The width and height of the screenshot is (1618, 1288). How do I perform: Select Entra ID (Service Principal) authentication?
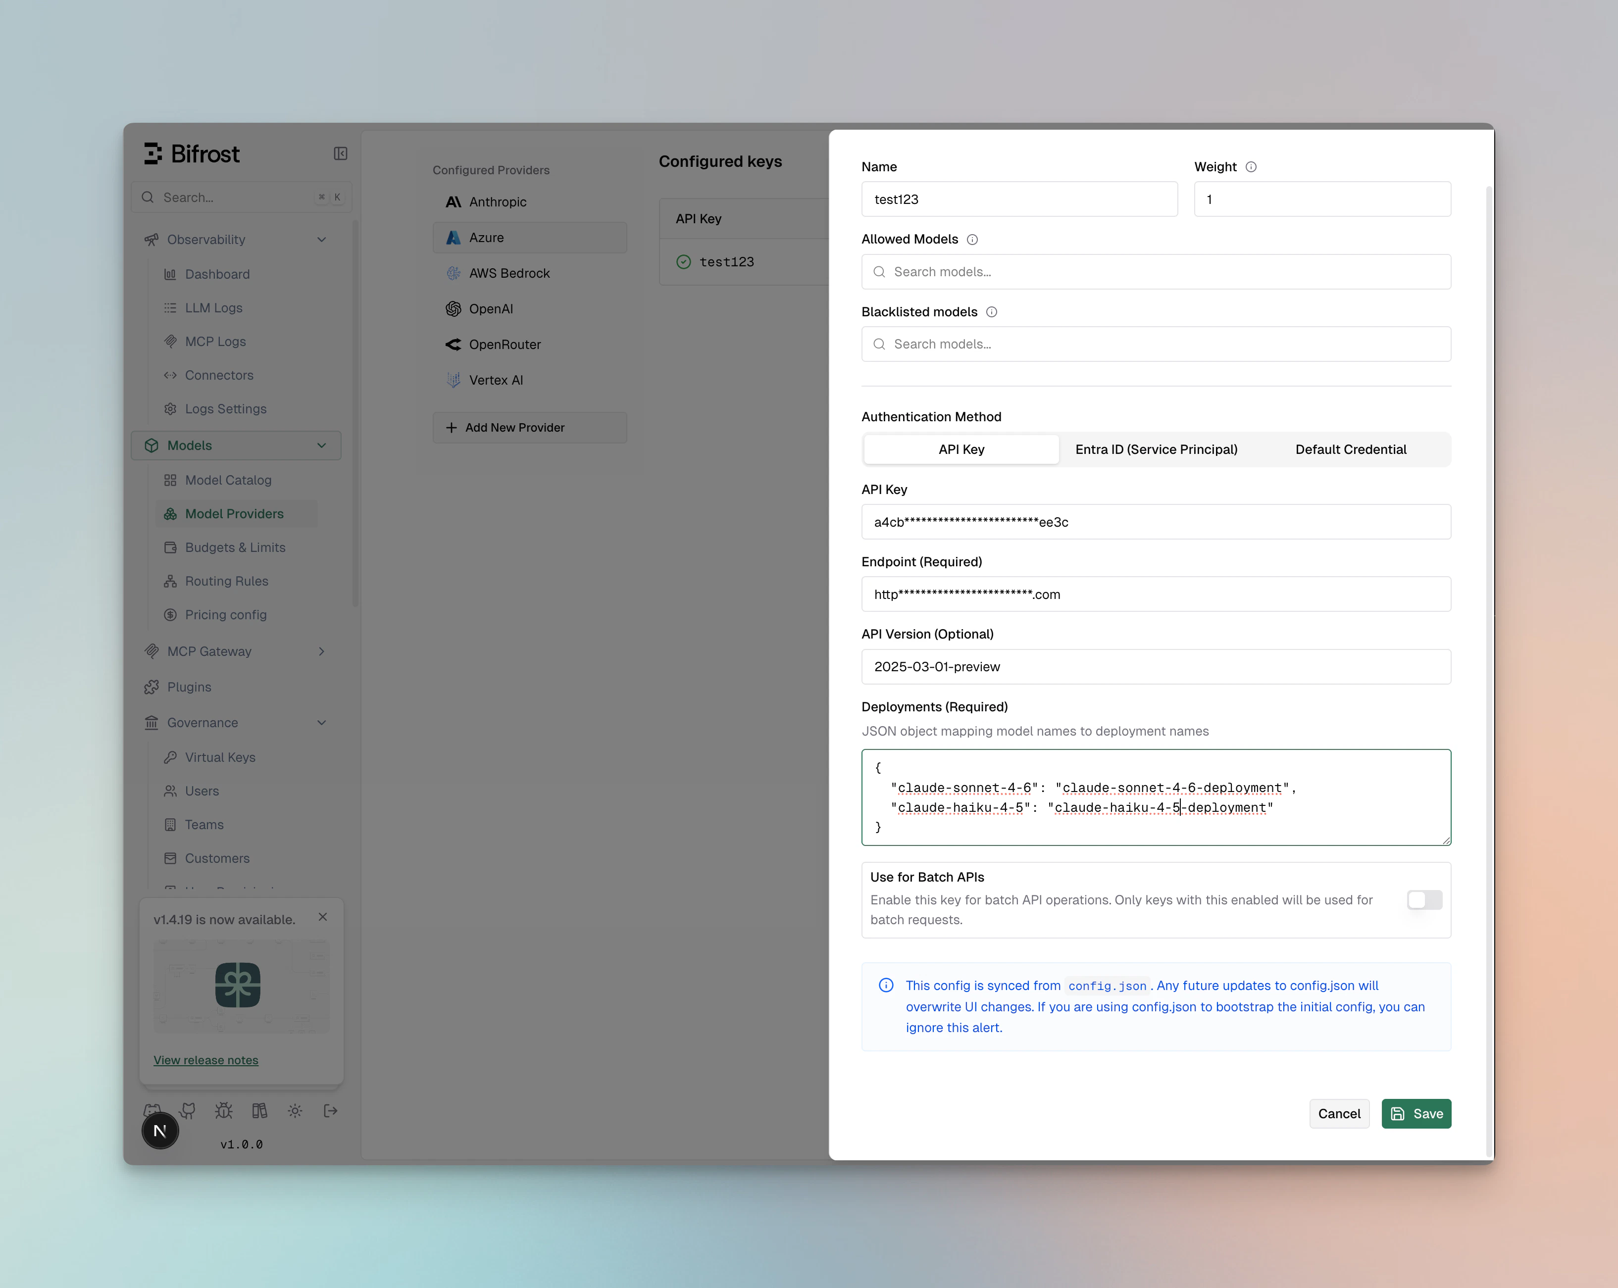tap(1156, 449)
